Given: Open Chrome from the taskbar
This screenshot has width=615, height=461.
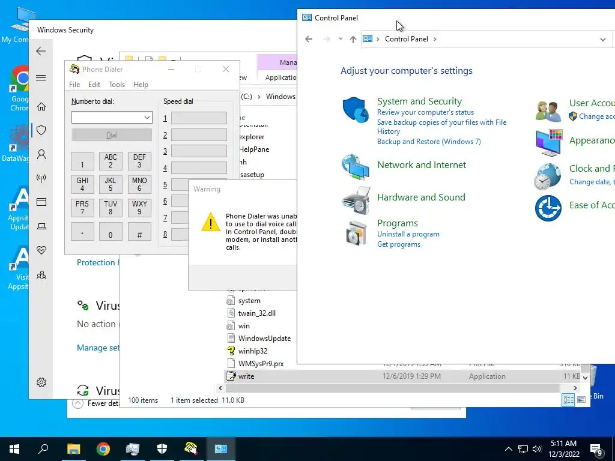Looking at the screenshot, I should point(103,449).
